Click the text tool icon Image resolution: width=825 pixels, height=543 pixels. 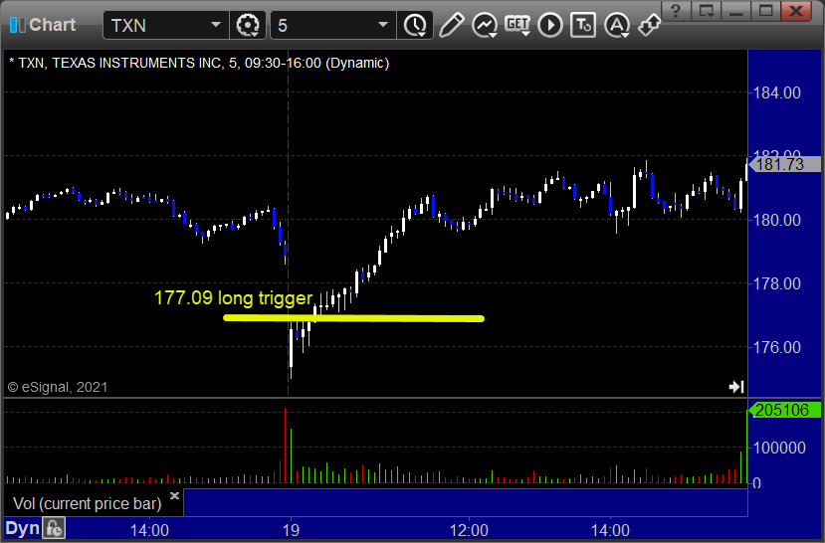[583, 25]
